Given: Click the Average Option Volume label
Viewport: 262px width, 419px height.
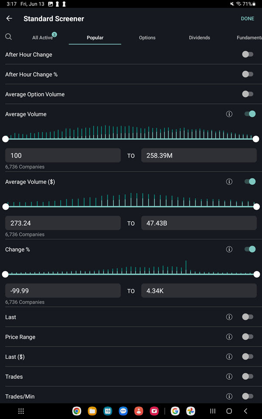Looking at the screenshot, I should point(35,94).
